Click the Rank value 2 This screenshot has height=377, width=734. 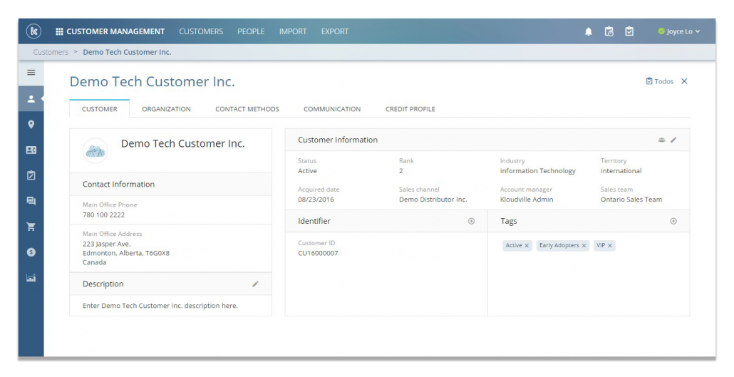(400, 171)
